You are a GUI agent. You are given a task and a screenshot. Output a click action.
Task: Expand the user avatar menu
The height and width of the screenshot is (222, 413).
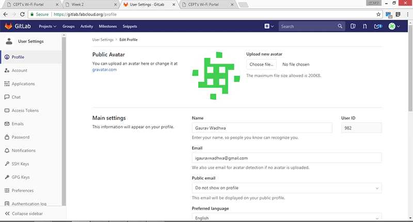click(394, 26)
